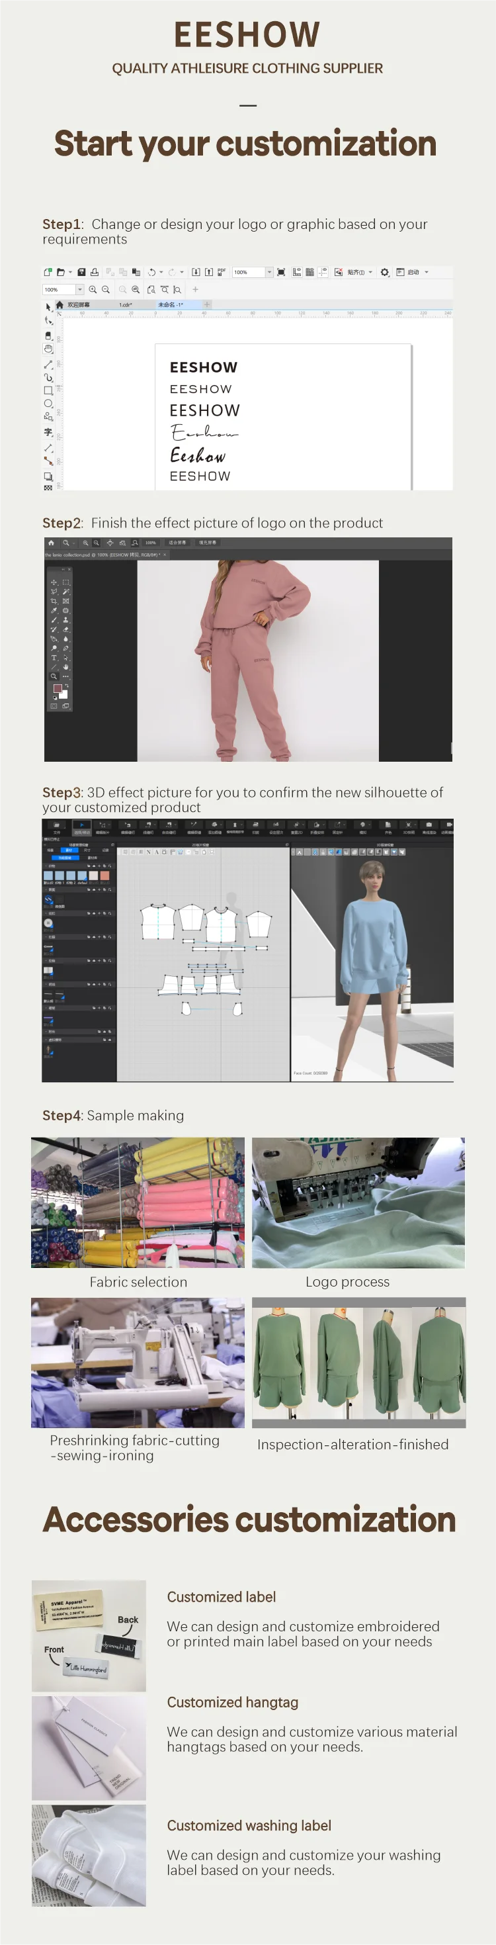Image resolution: width=496 pixels, height=1945 pixels.
Task: Open the launch dropdown arrow at toolbar end
Action: 427,272
